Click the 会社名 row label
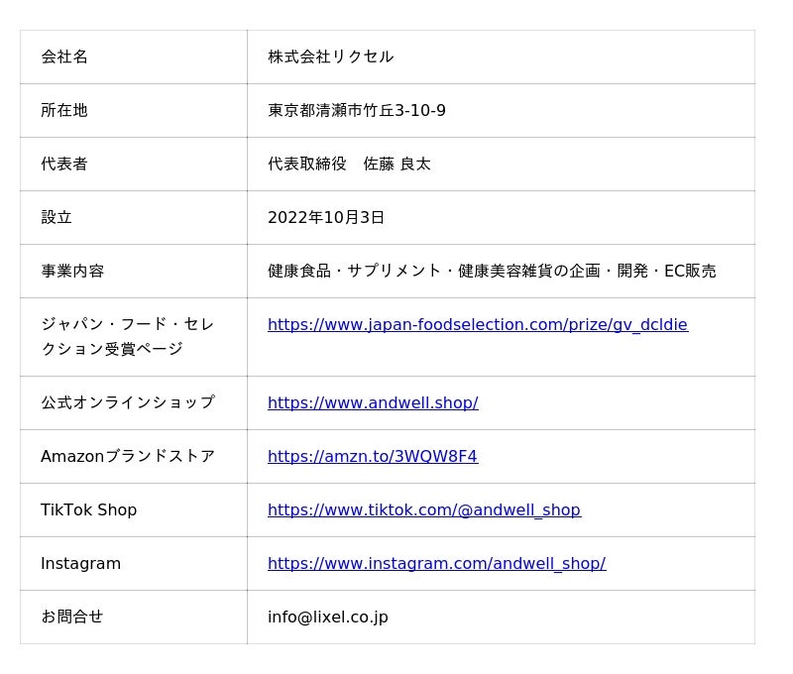 64,56
